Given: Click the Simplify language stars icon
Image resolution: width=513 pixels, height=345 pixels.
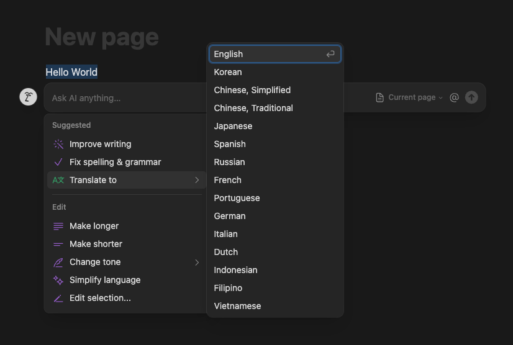Looking at the screenshot, I should tap(58, 280).
